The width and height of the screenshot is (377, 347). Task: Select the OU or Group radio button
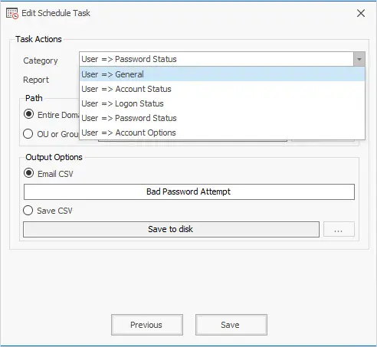(x=28, y=133)
